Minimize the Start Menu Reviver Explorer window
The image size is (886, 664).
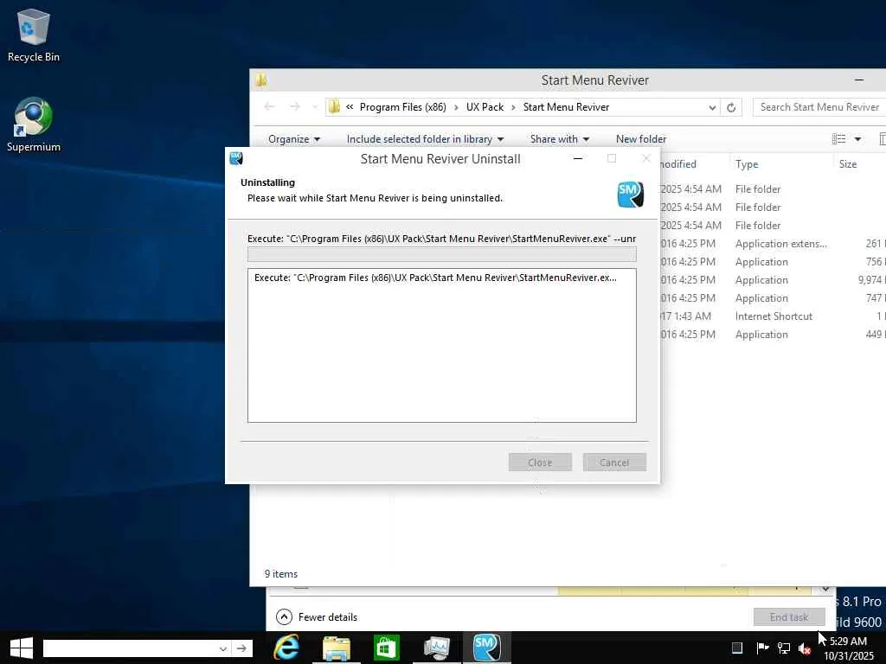[859, 80]
